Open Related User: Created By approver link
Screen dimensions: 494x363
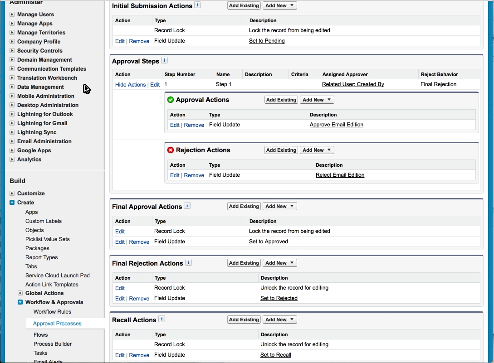point(353,84)
